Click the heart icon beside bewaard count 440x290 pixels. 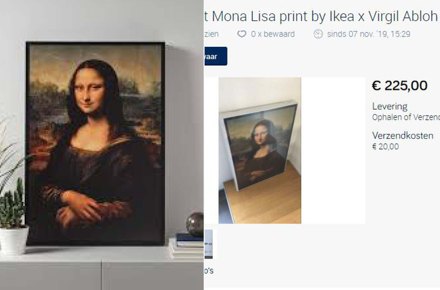242,34
